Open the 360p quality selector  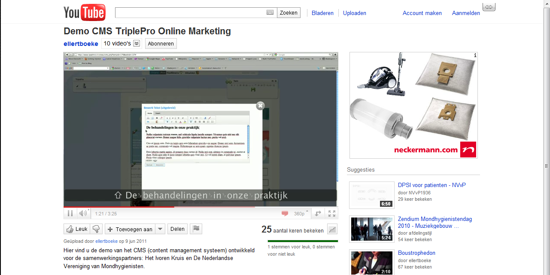point(300,213)
